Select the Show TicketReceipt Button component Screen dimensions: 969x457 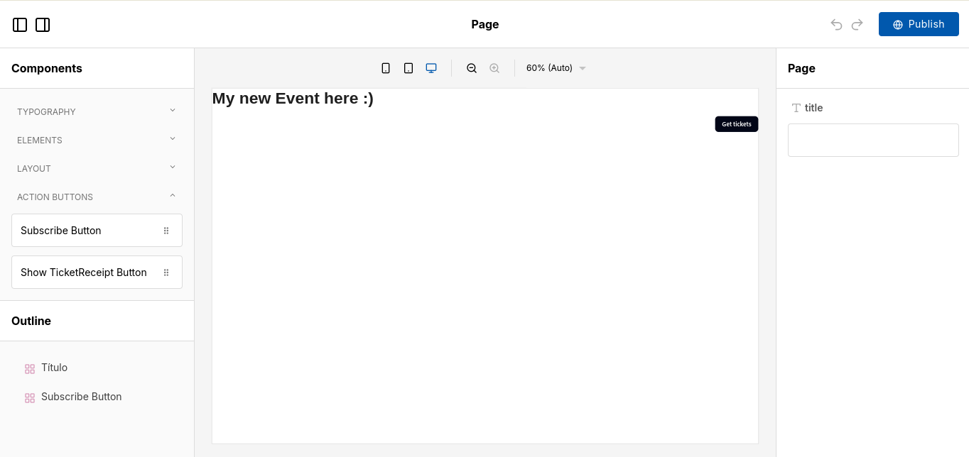(x=97, y=272)
